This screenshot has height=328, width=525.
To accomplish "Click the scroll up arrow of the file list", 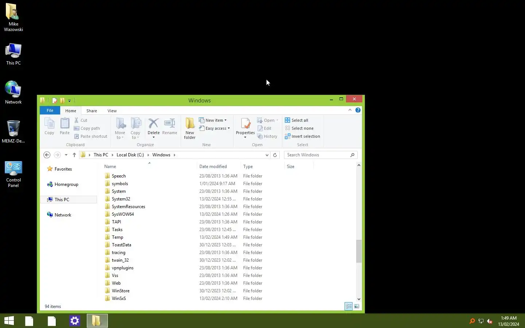I will (359, 165).
